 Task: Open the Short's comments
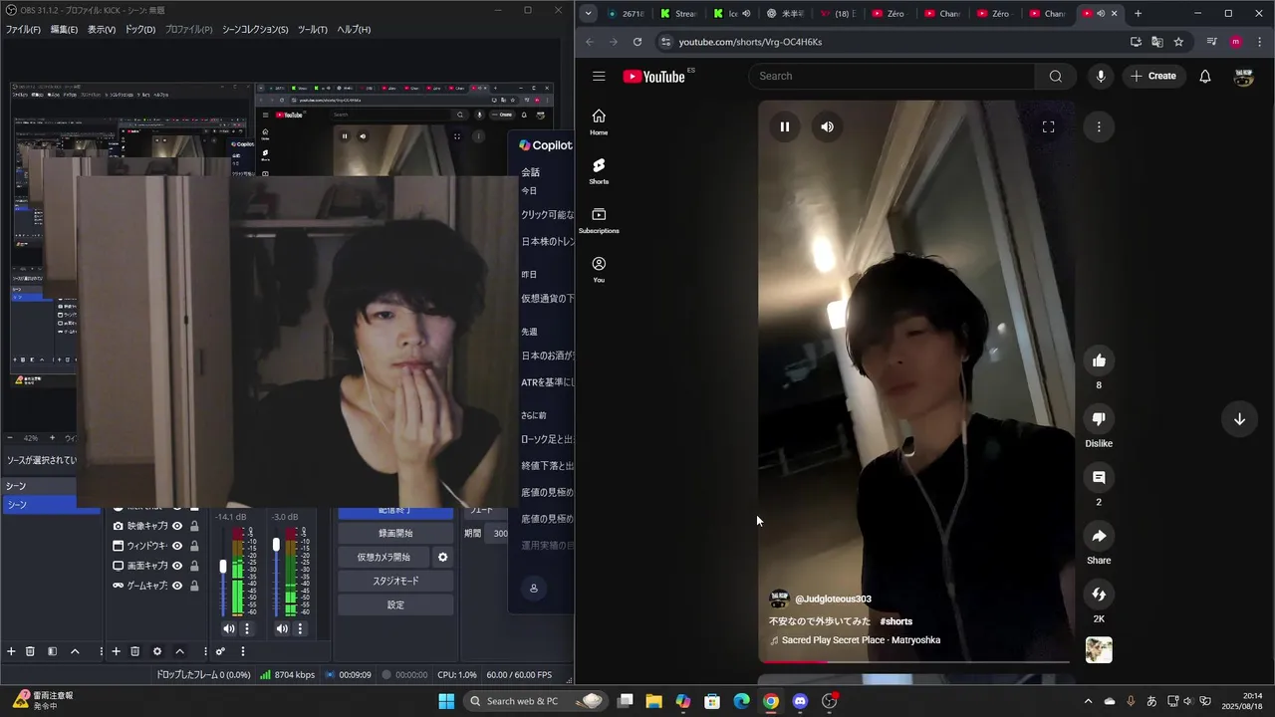pos(1099,478)
